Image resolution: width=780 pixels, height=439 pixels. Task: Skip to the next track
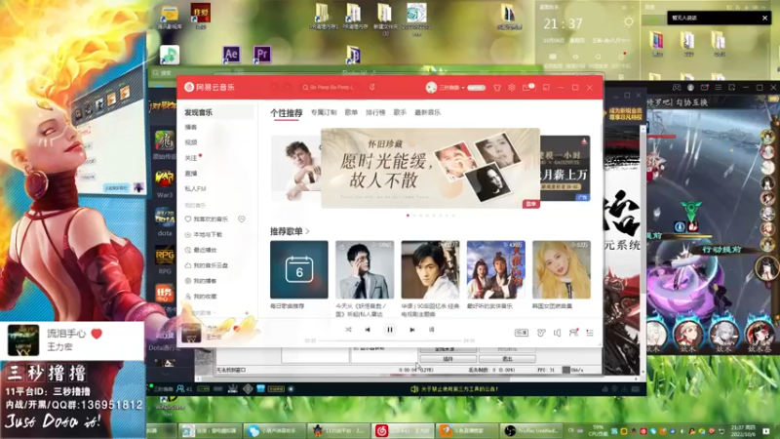[x=411, y=330]
